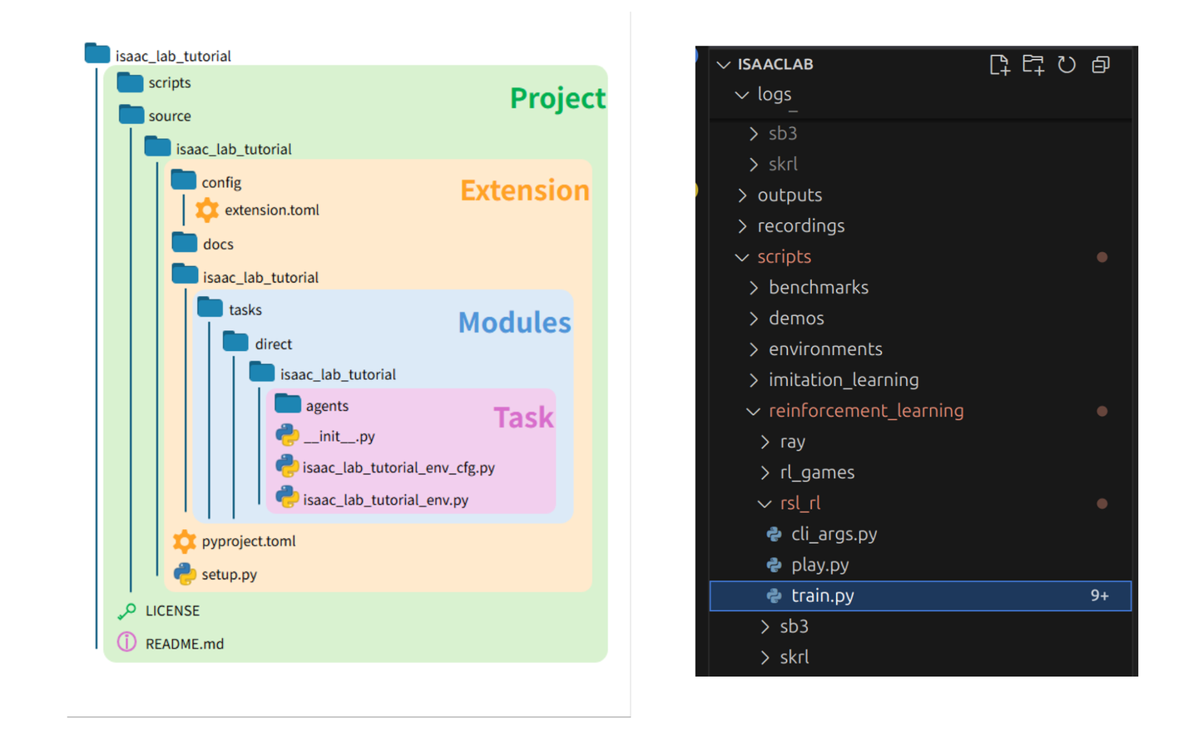Select the imitation_learning folder

(x=844, y=380)
